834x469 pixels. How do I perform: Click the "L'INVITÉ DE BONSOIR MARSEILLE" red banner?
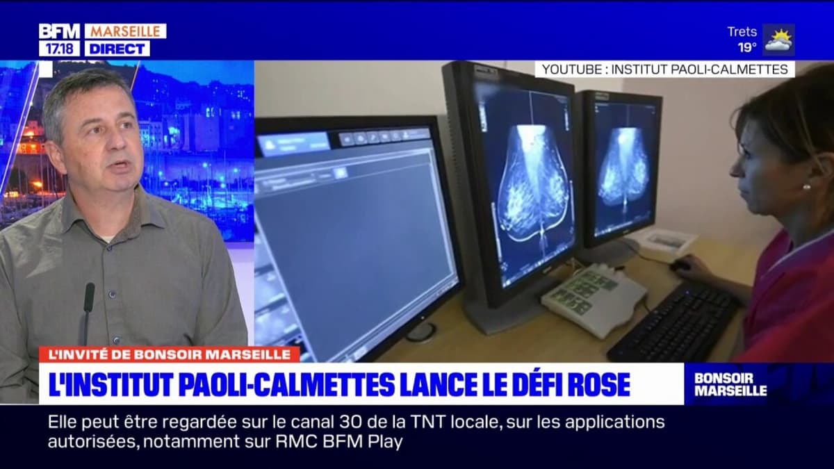click(x=169, y=354)
